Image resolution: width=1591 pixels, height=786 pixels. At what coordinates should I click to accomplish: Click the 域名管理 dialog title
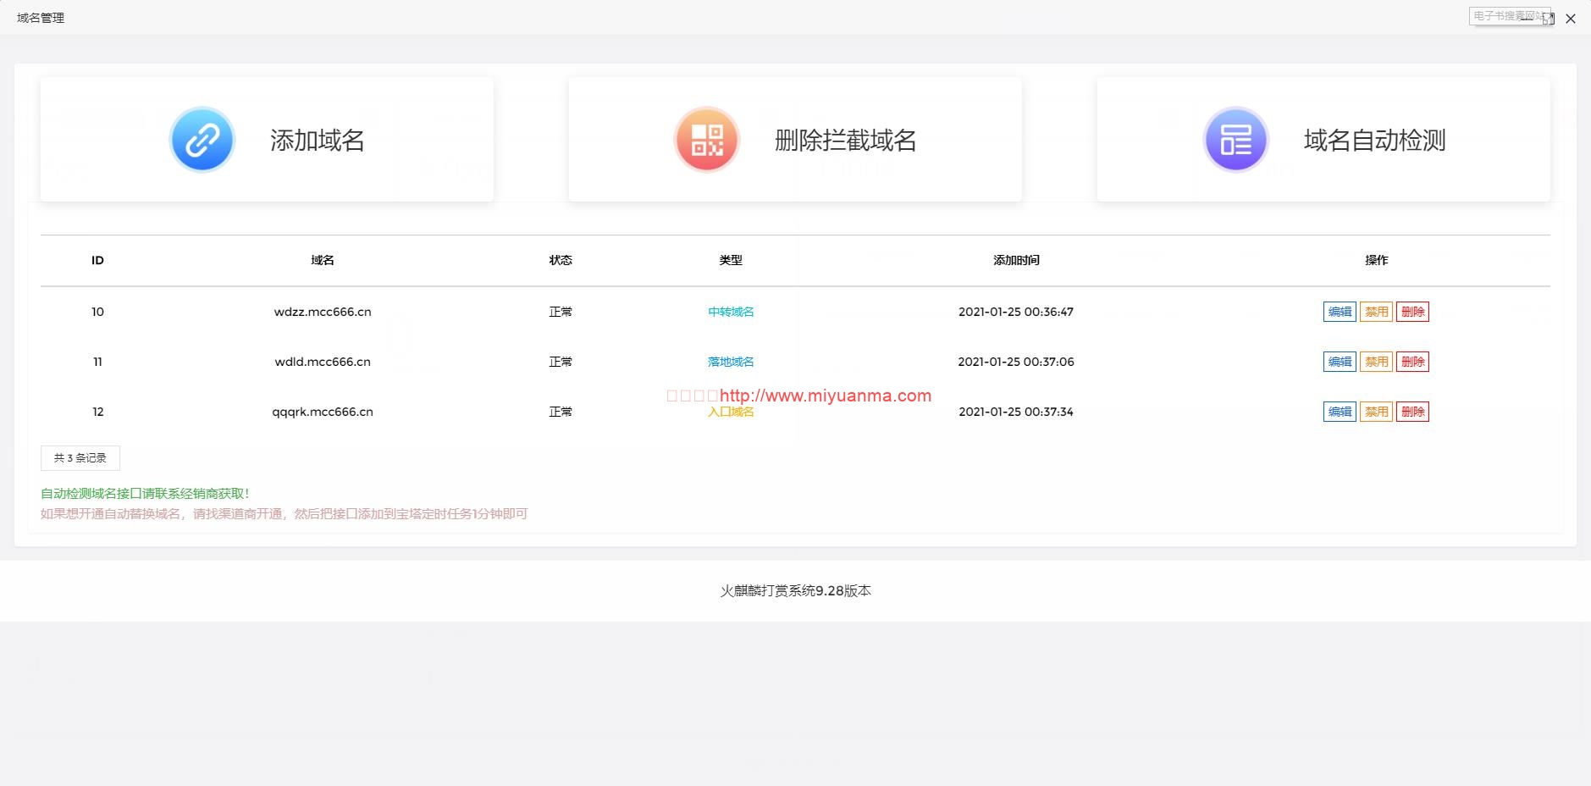click(x=41, y=18)
